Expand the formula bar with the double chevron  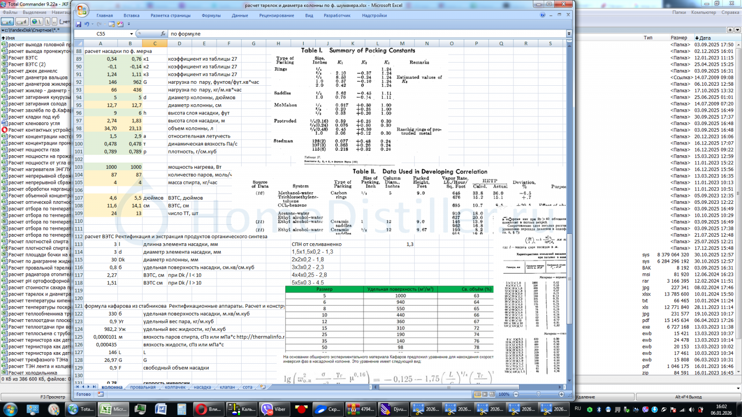coord(569,34)
